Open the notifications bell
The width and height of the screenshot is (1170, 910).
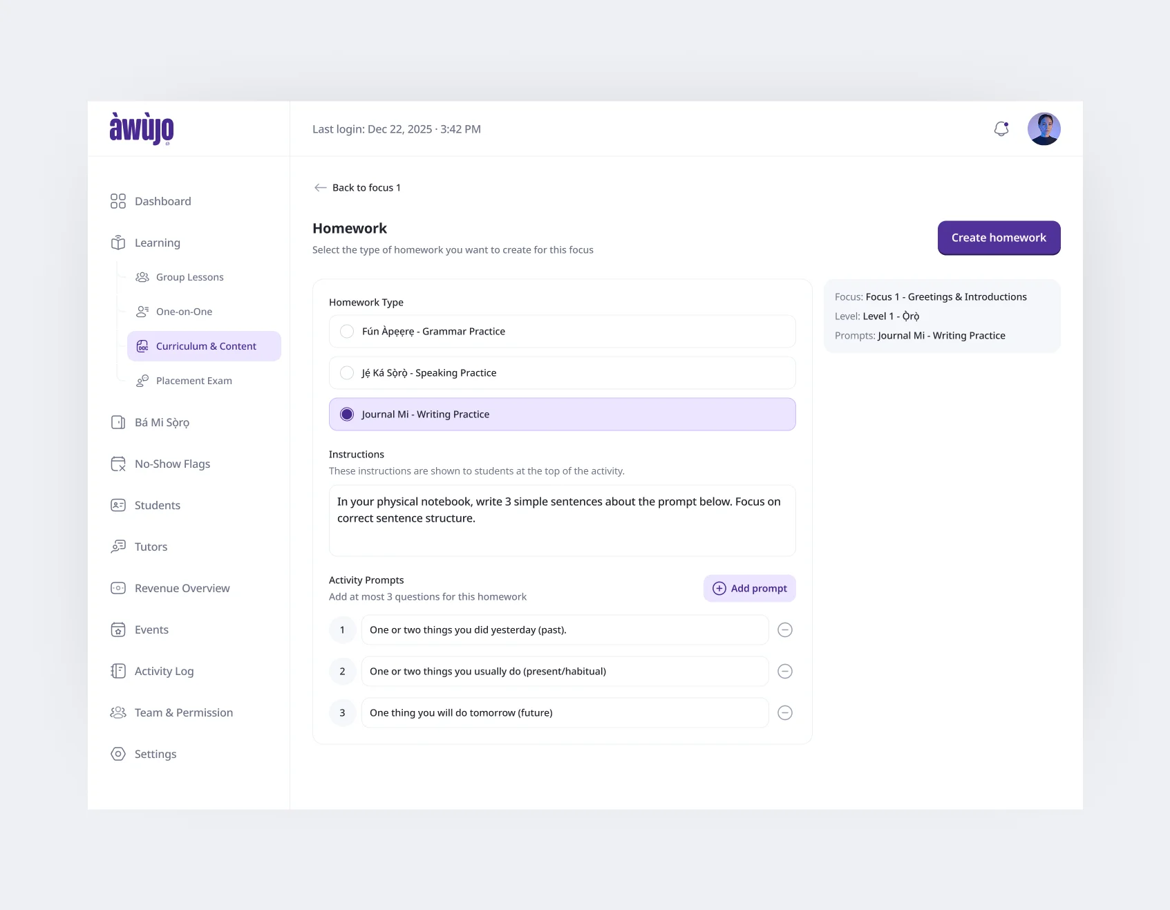[1001, 129]
